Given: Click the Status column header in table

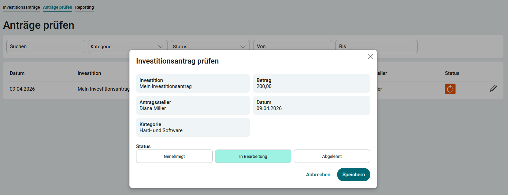Looking at the screenshot, I should pos(452,73).
